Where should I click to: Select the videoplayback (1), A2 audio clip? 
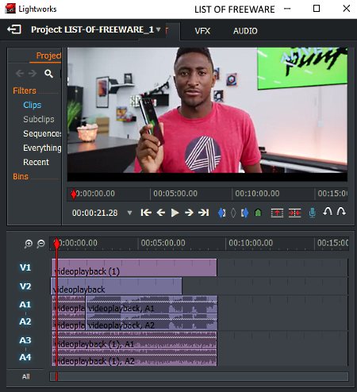point(134,358)
